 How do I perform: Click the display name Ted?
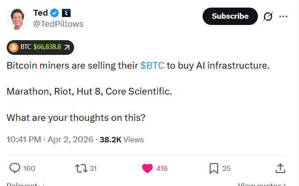click(41, 13)
